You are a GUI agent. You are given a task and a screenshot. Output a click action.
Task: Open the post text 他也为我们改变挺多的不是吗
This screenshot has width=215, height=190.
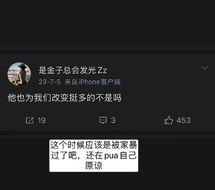64,98
